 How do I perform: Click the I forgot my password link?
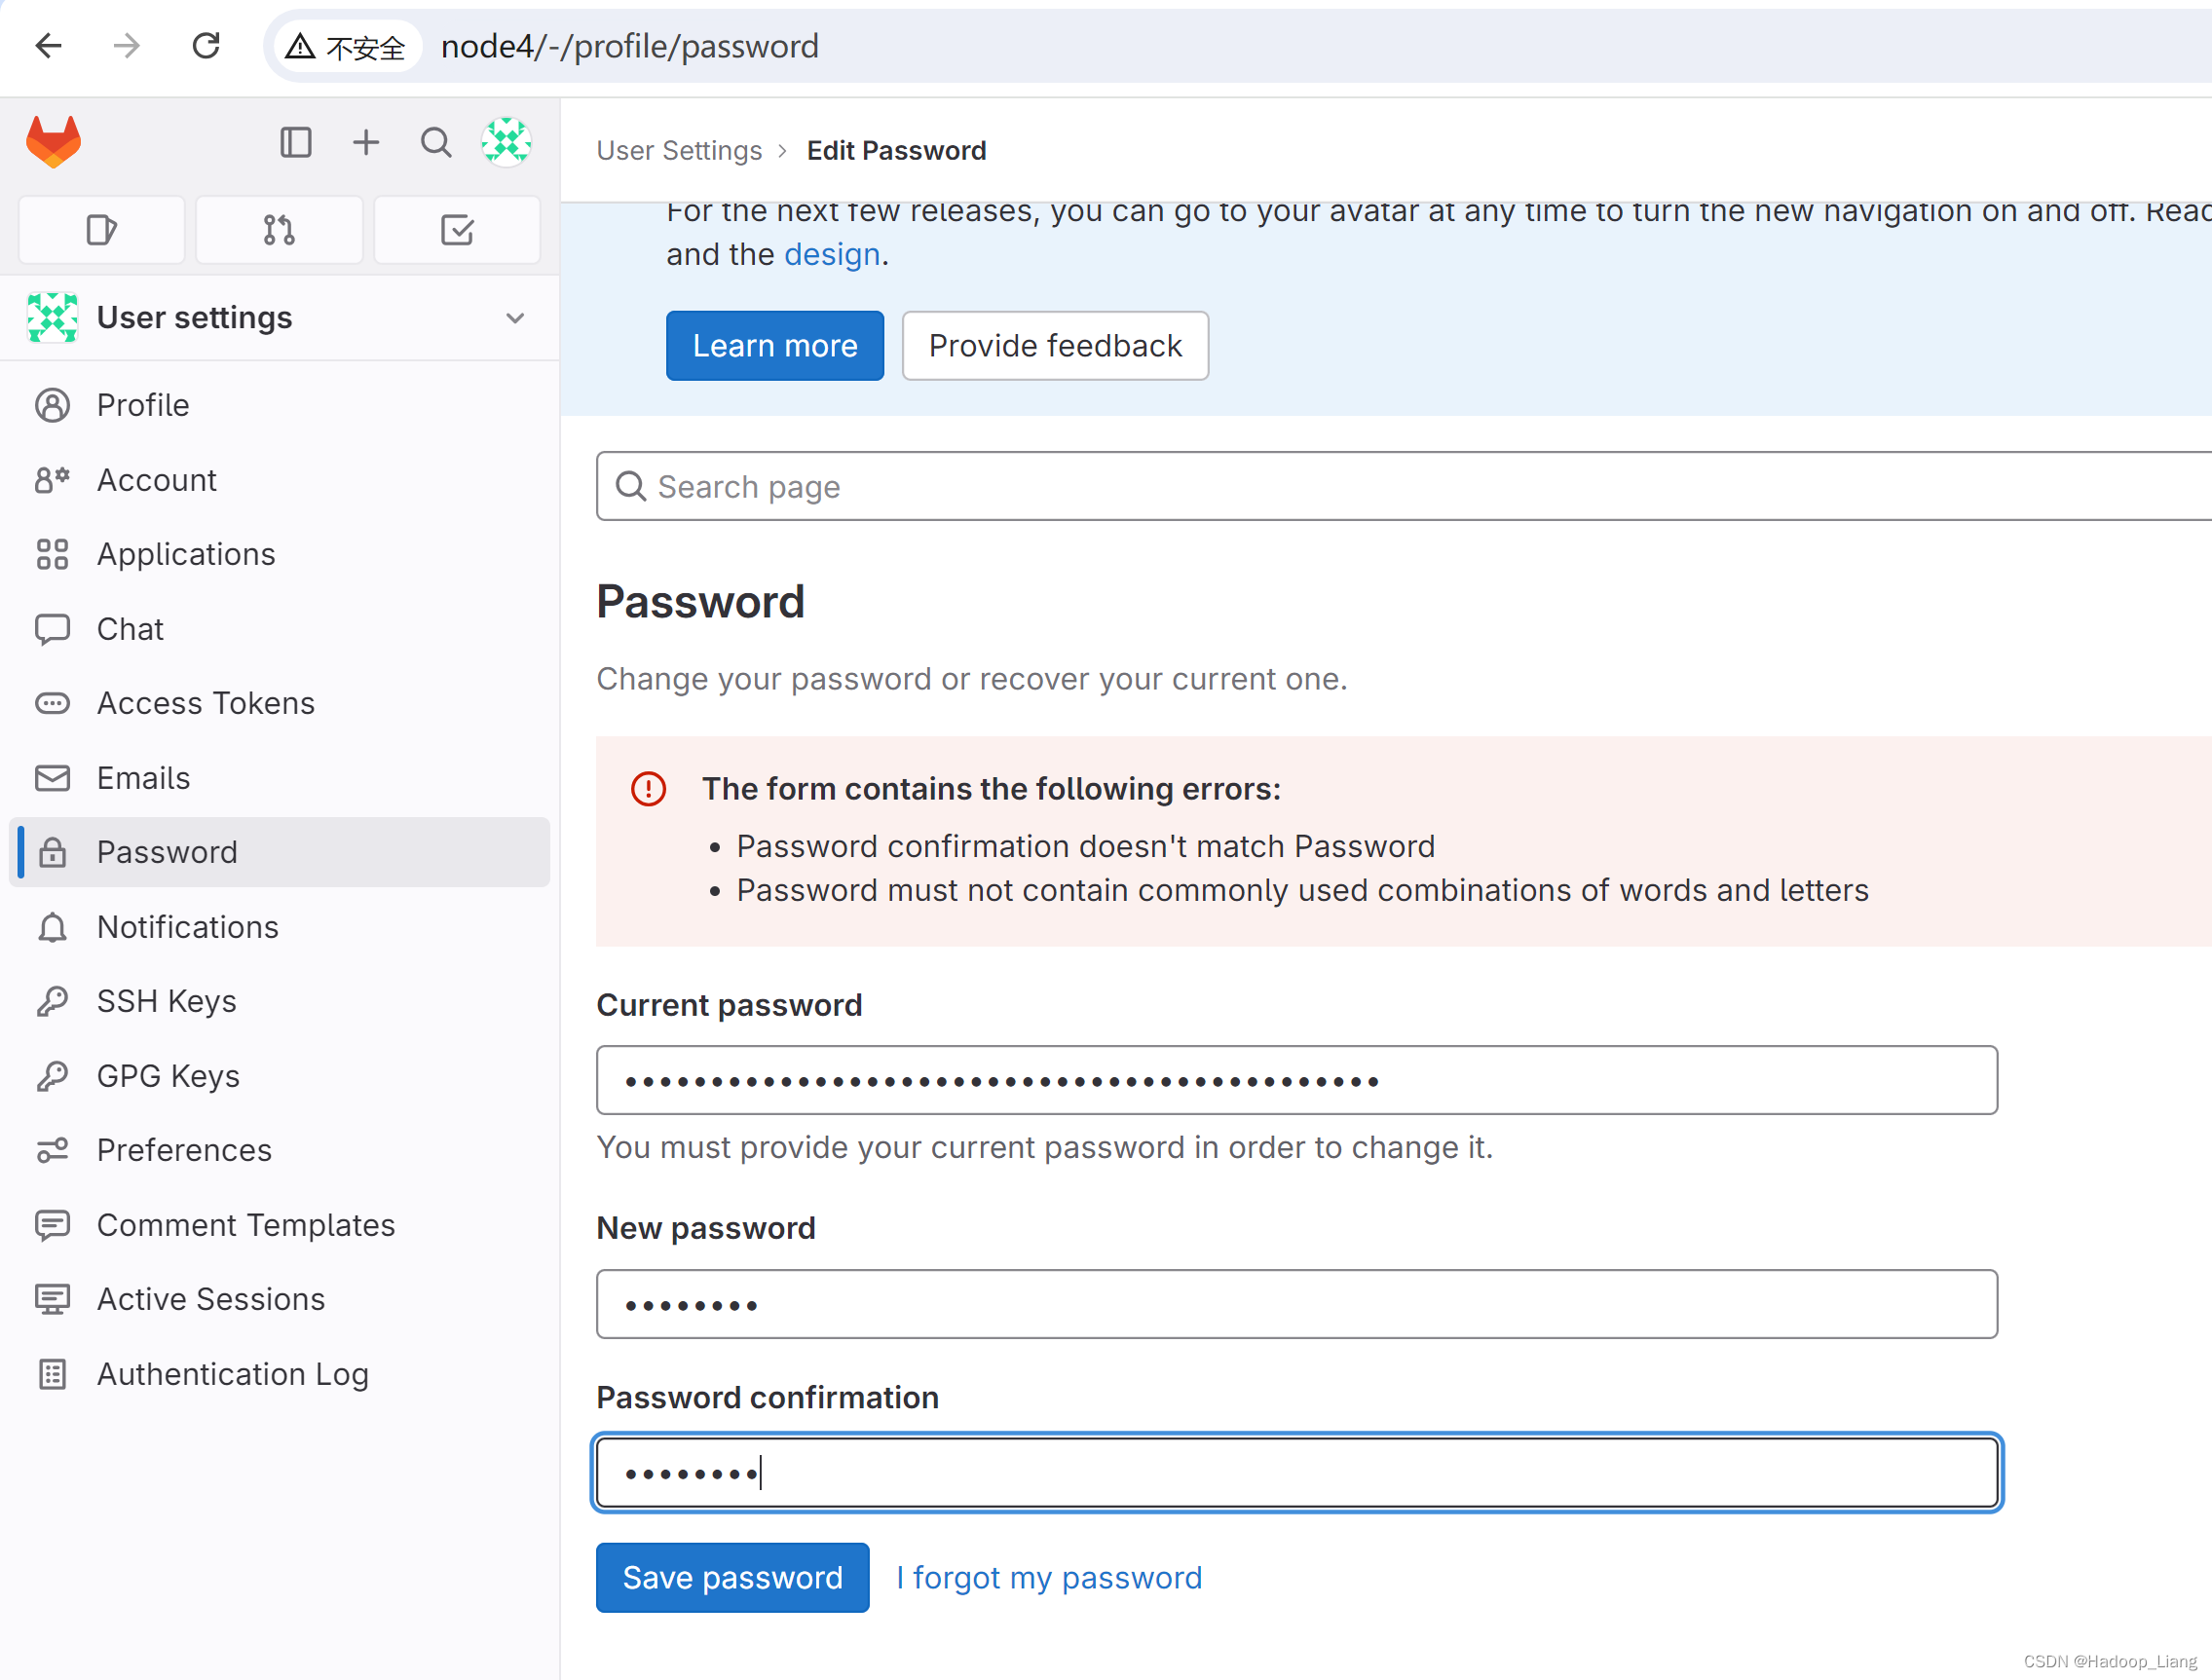[1049, 1577]
